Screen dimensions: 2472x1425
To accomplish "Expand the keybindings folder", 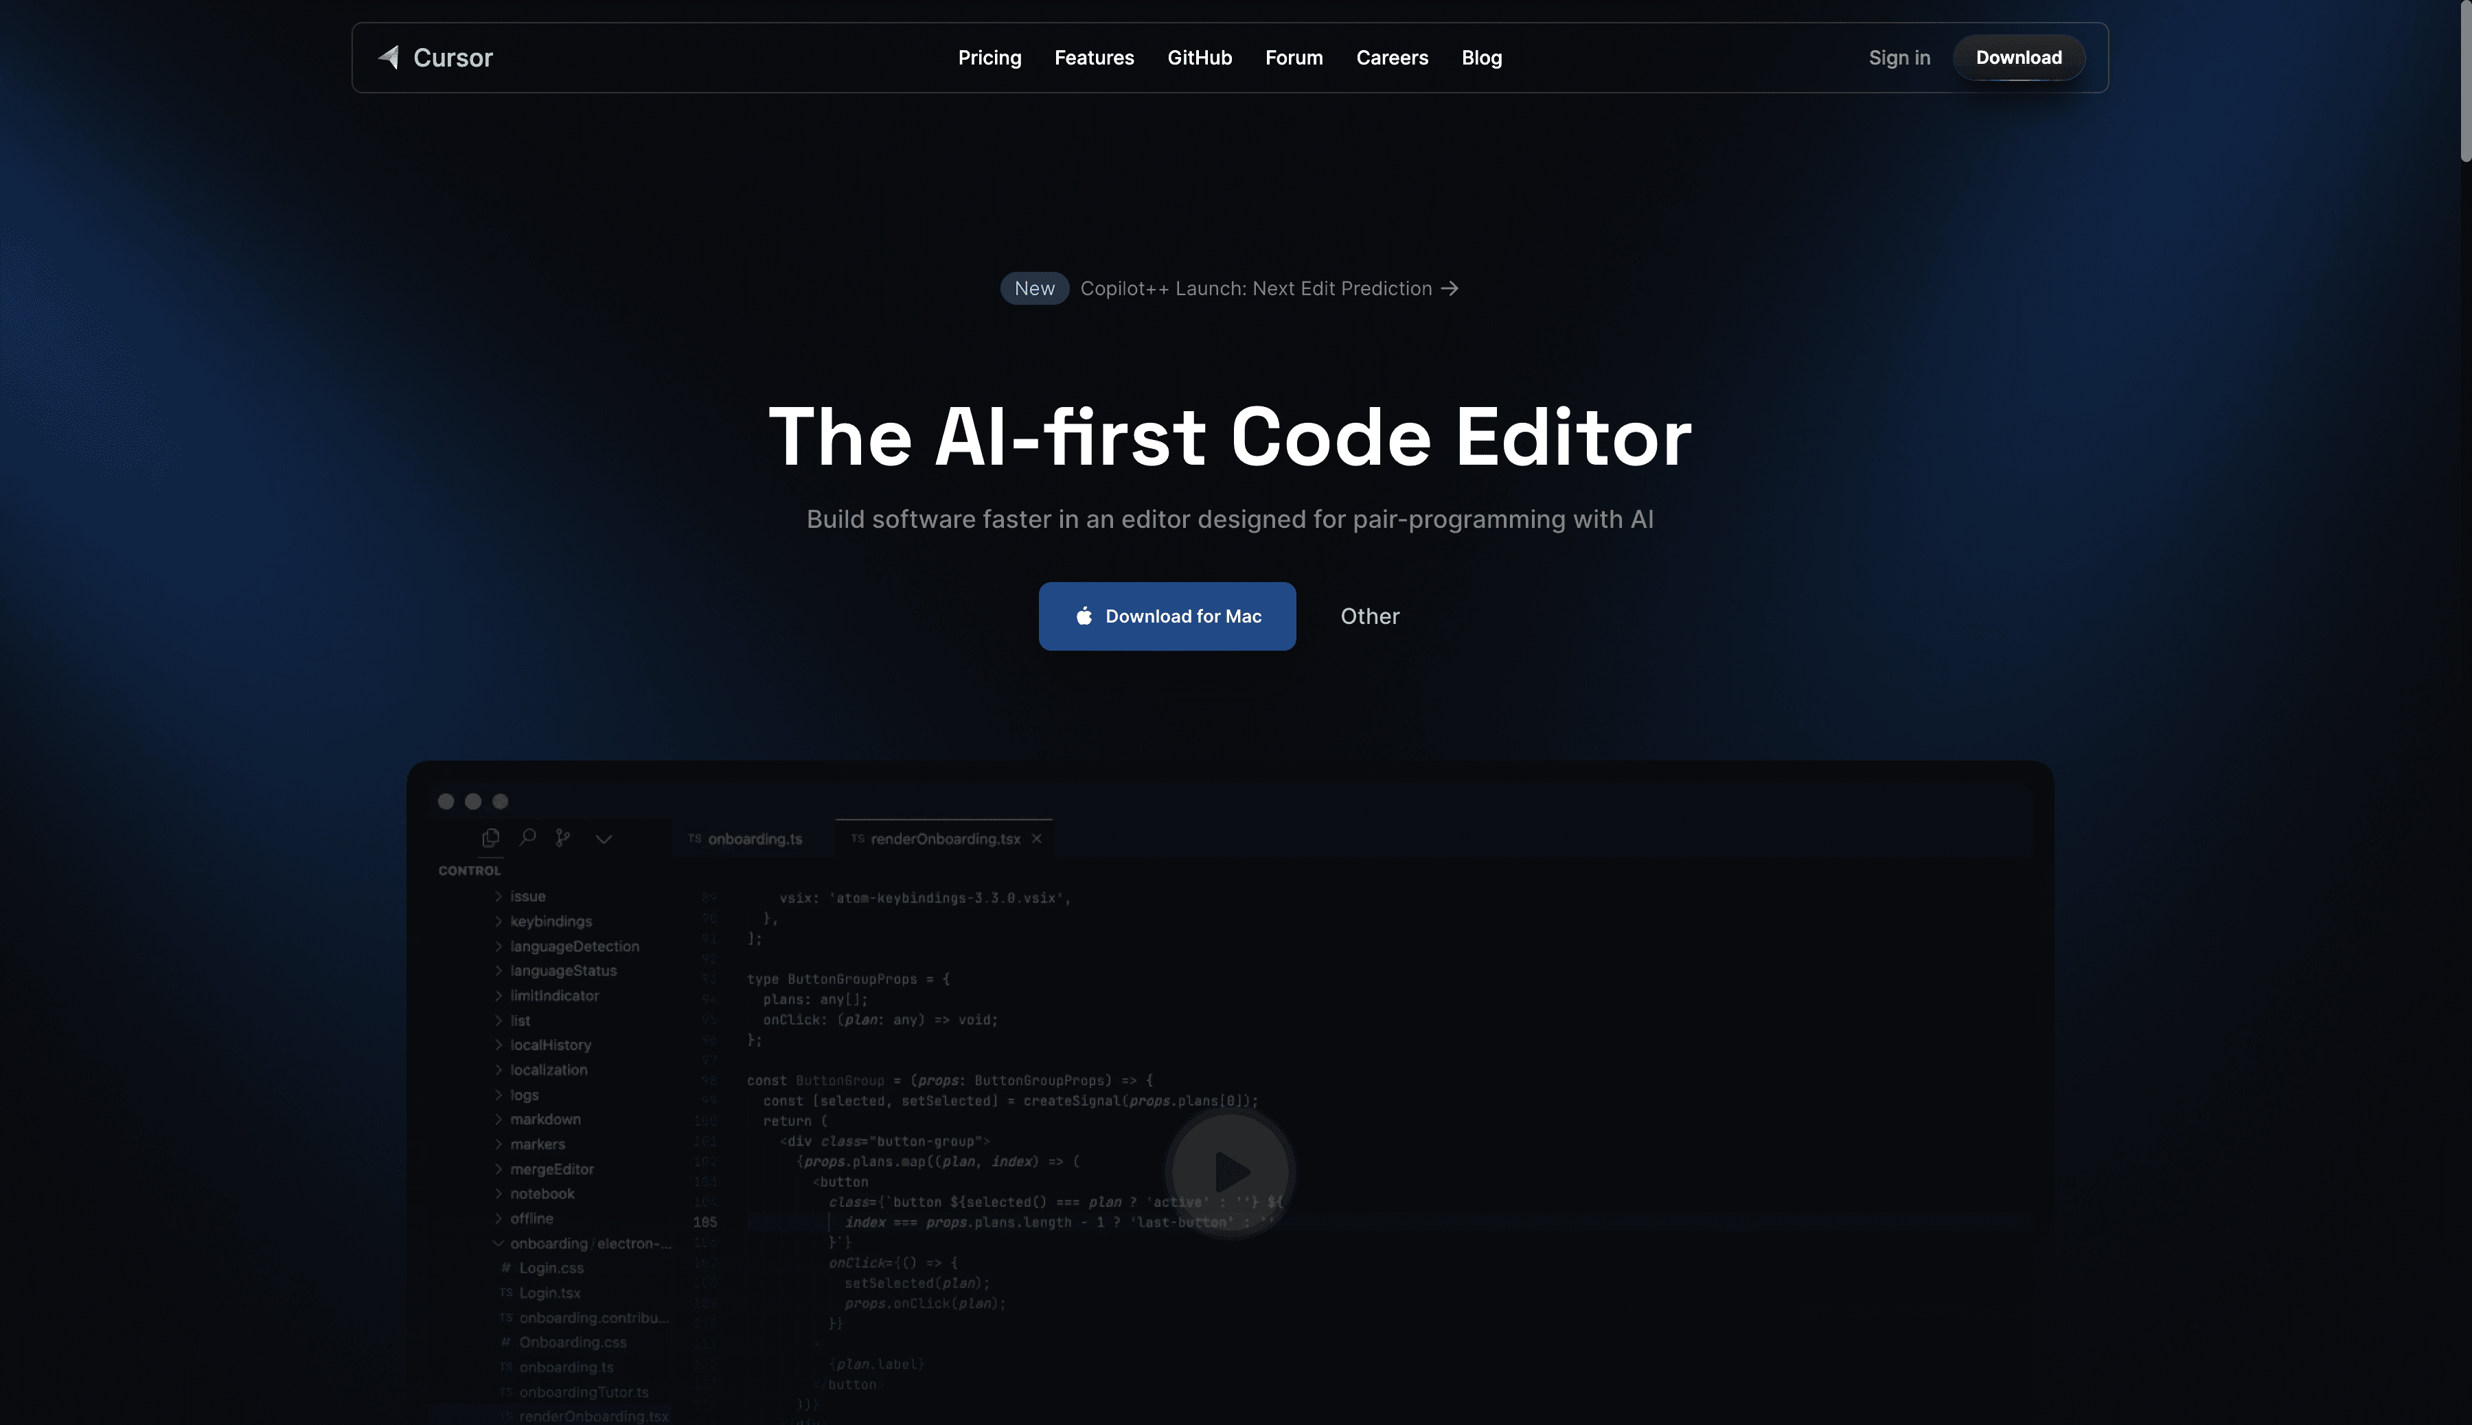I will tap(542, 922).
